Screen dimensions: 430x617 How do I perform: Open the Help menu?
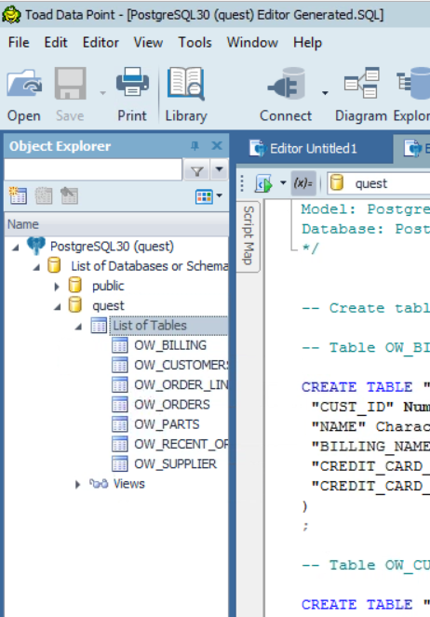(x=307, y=43)
